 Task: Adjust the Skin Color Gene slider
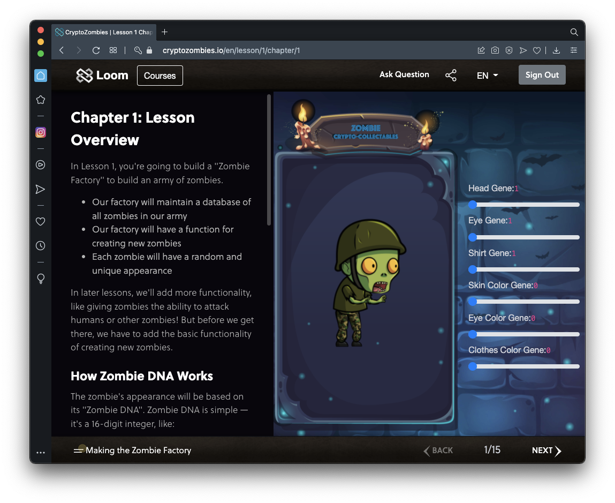coord(524,302)
